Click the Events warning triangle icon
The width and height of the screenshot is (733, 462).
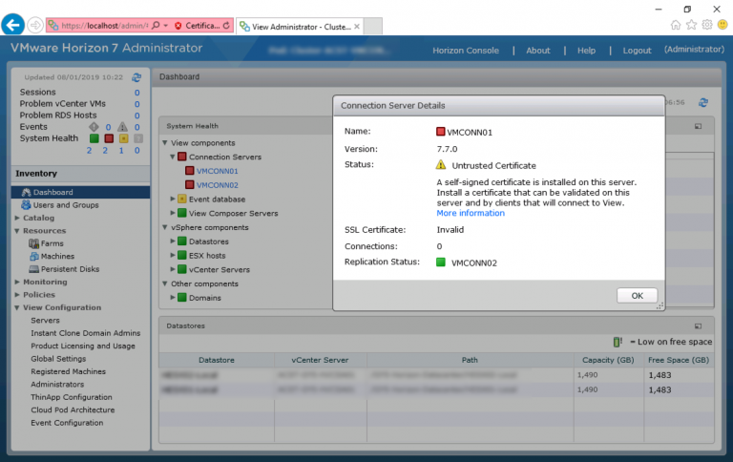[122, 127]
